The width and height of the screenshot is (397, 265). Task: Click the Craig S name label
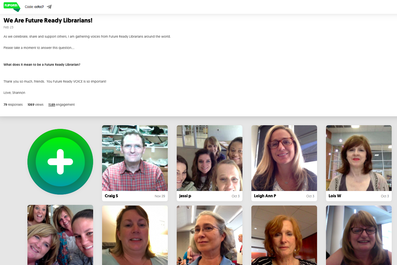pos(111,196)
